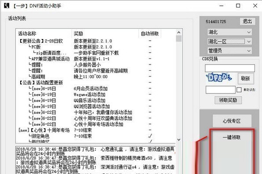Maximize the DNF活动小助手 window

[x=238, y=6]
